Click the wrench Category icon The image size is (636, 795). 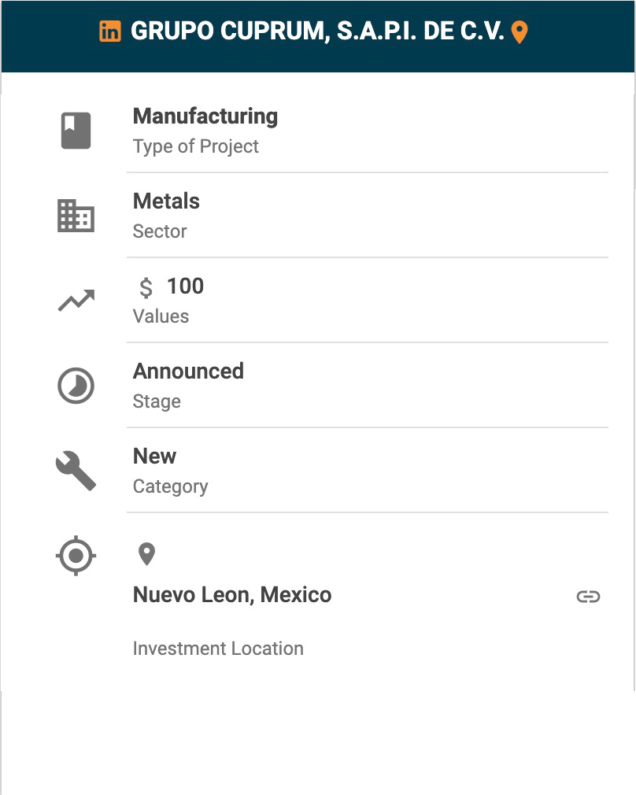click(x=76, y=471)
